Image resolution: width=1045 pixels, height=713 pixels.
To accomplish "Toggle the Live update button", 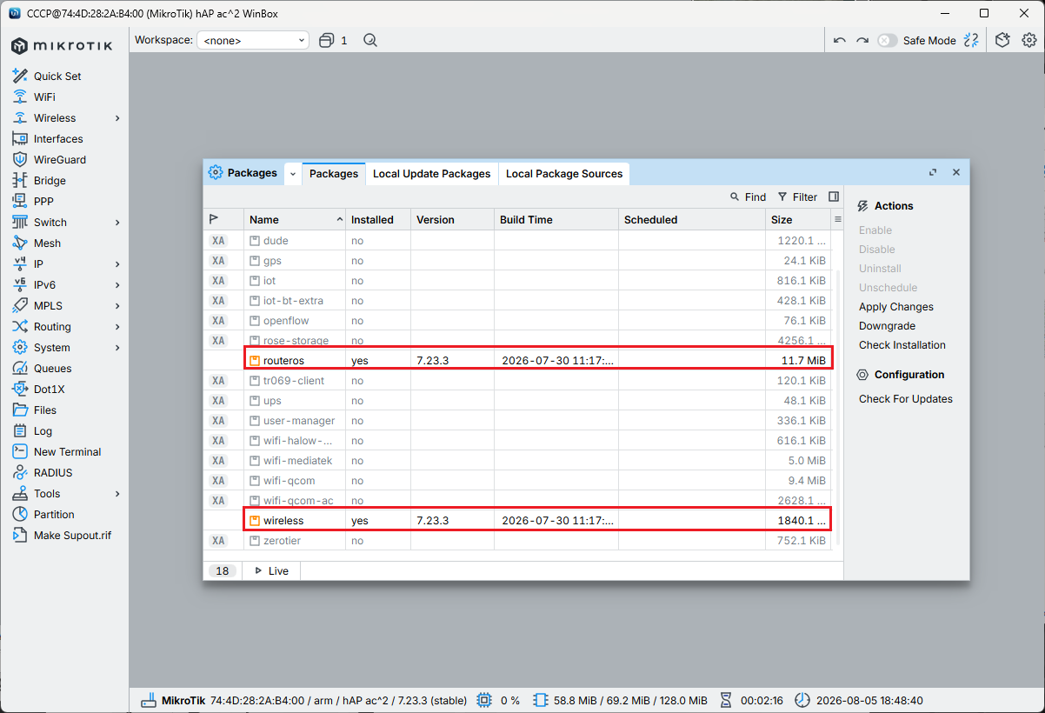I will tap(271, 570).
